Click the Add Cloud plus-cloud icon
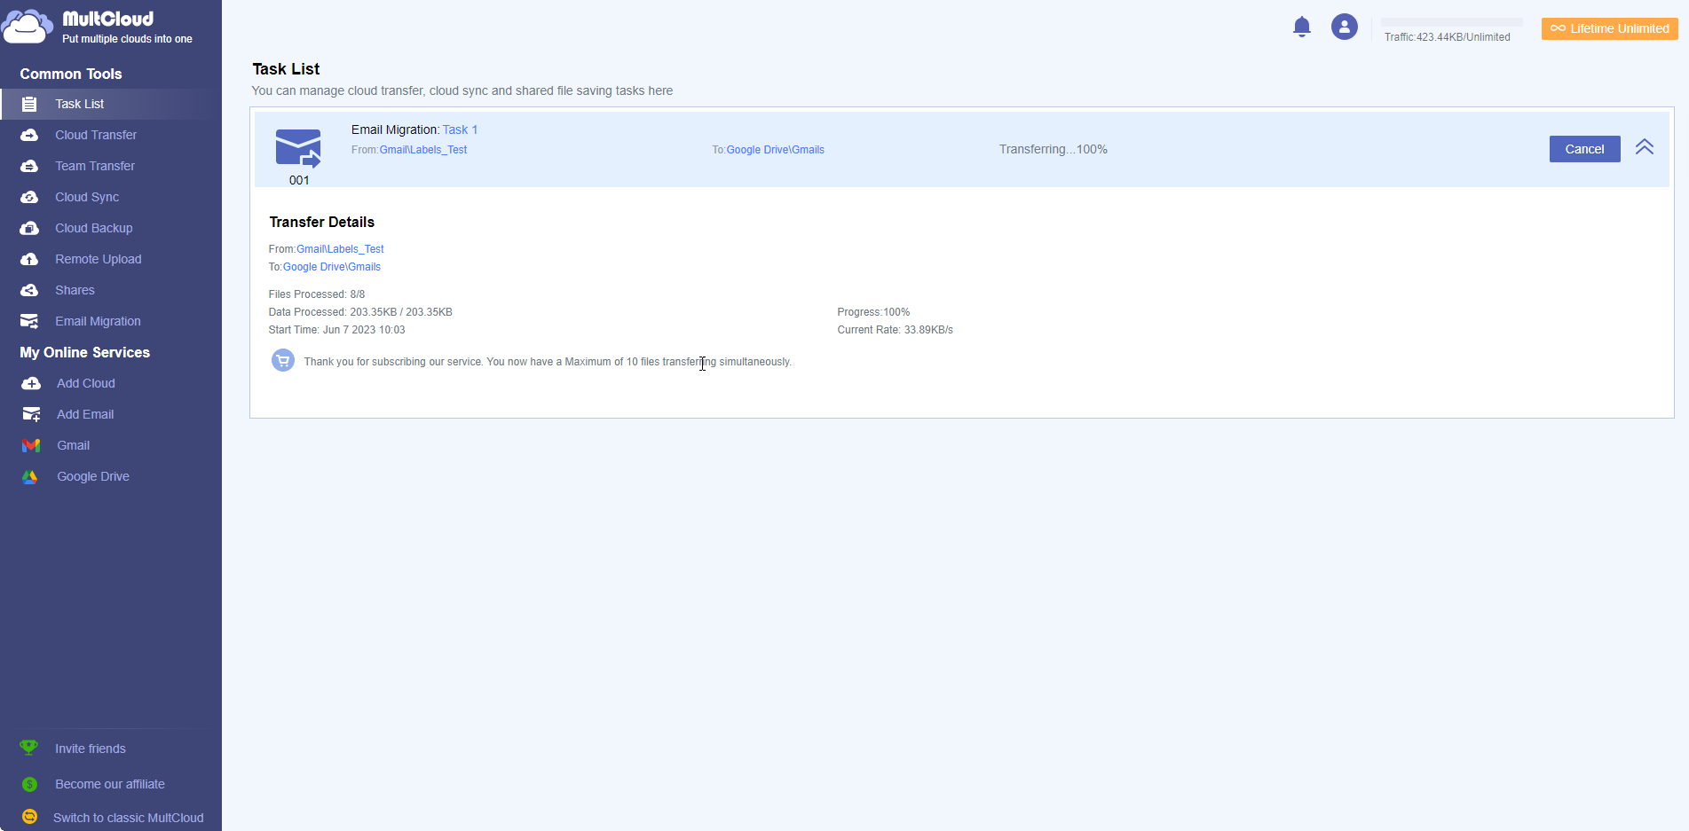This screenshot has width=1689, height=831. (31, 383)
